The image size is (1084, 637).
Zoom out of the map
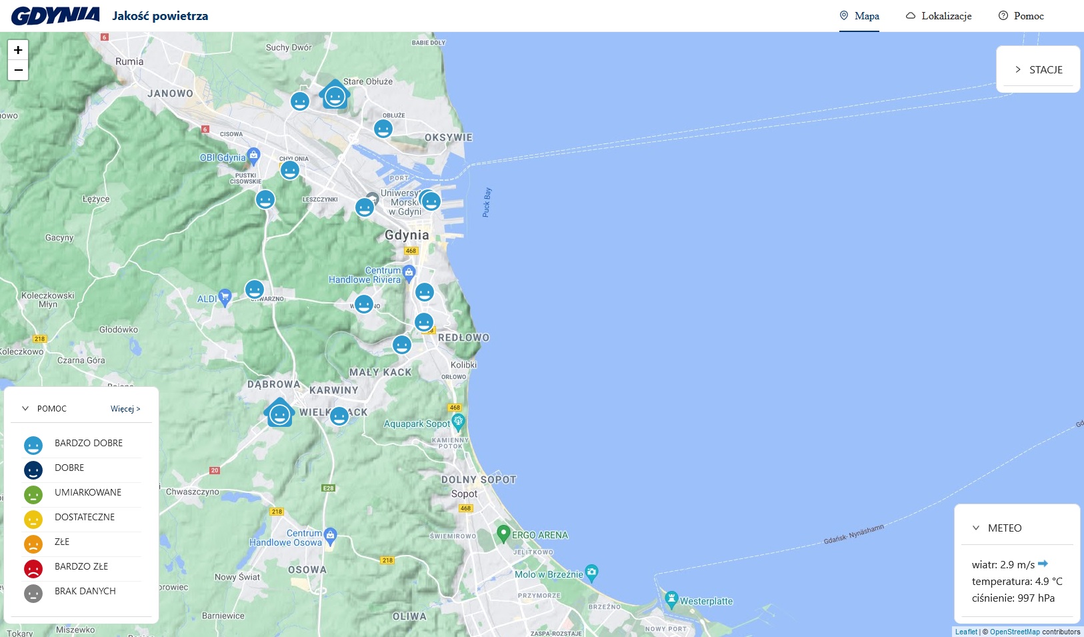point(18,70)
